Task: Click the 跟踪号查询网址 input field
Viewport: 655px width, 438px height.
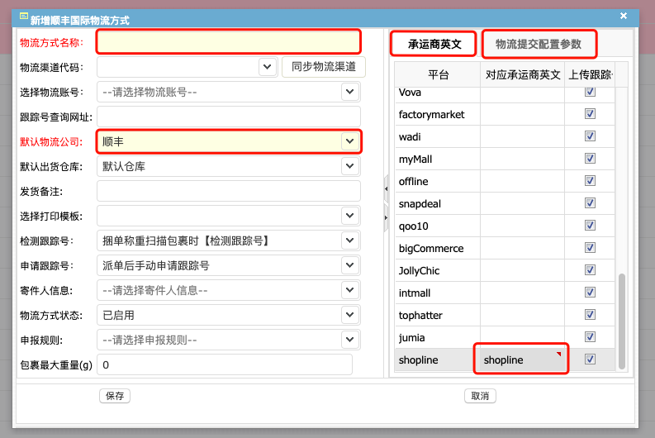Action: coord(229,117)
